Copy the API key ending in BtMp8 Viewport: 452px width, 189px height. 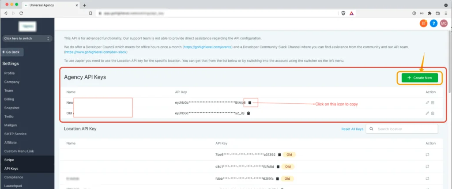[250, 102]
